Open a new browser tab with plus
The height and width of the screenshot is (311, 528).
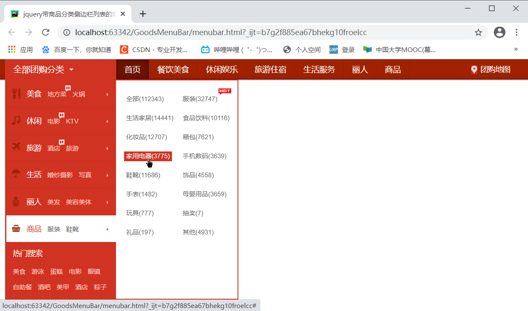(x=143, y=14)
